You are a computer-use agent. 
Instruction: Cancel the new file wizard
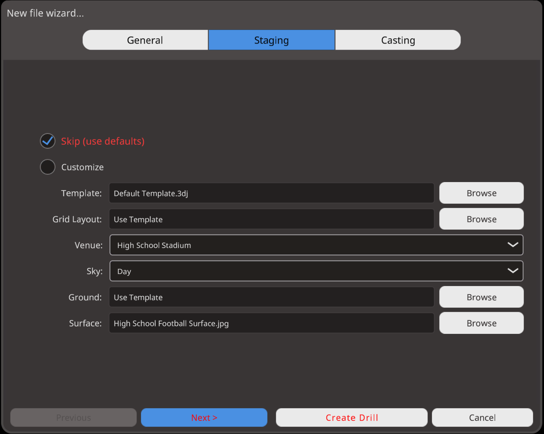tap(482, 417)
